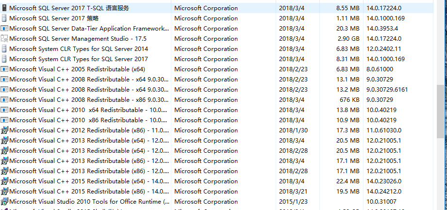This screenshot has height=210, width=447.
Task: Click the Visual C++ 2010 x86 Redistributable icon
Action: coord(4,120)
